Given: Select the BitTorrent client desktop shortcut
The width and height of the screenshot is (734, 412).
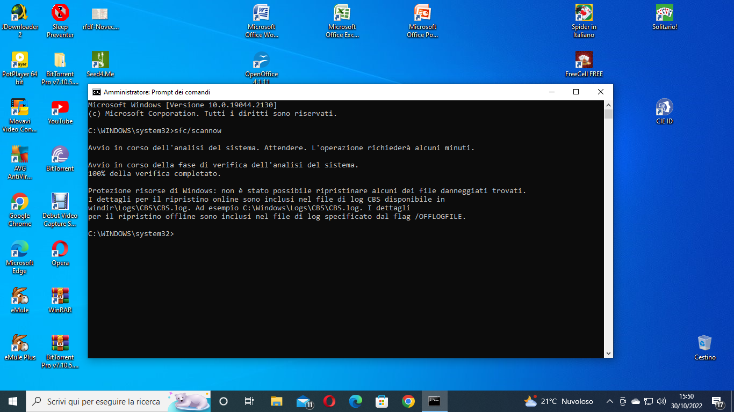Looking at the screenshot, I should (x=60, y=159).
